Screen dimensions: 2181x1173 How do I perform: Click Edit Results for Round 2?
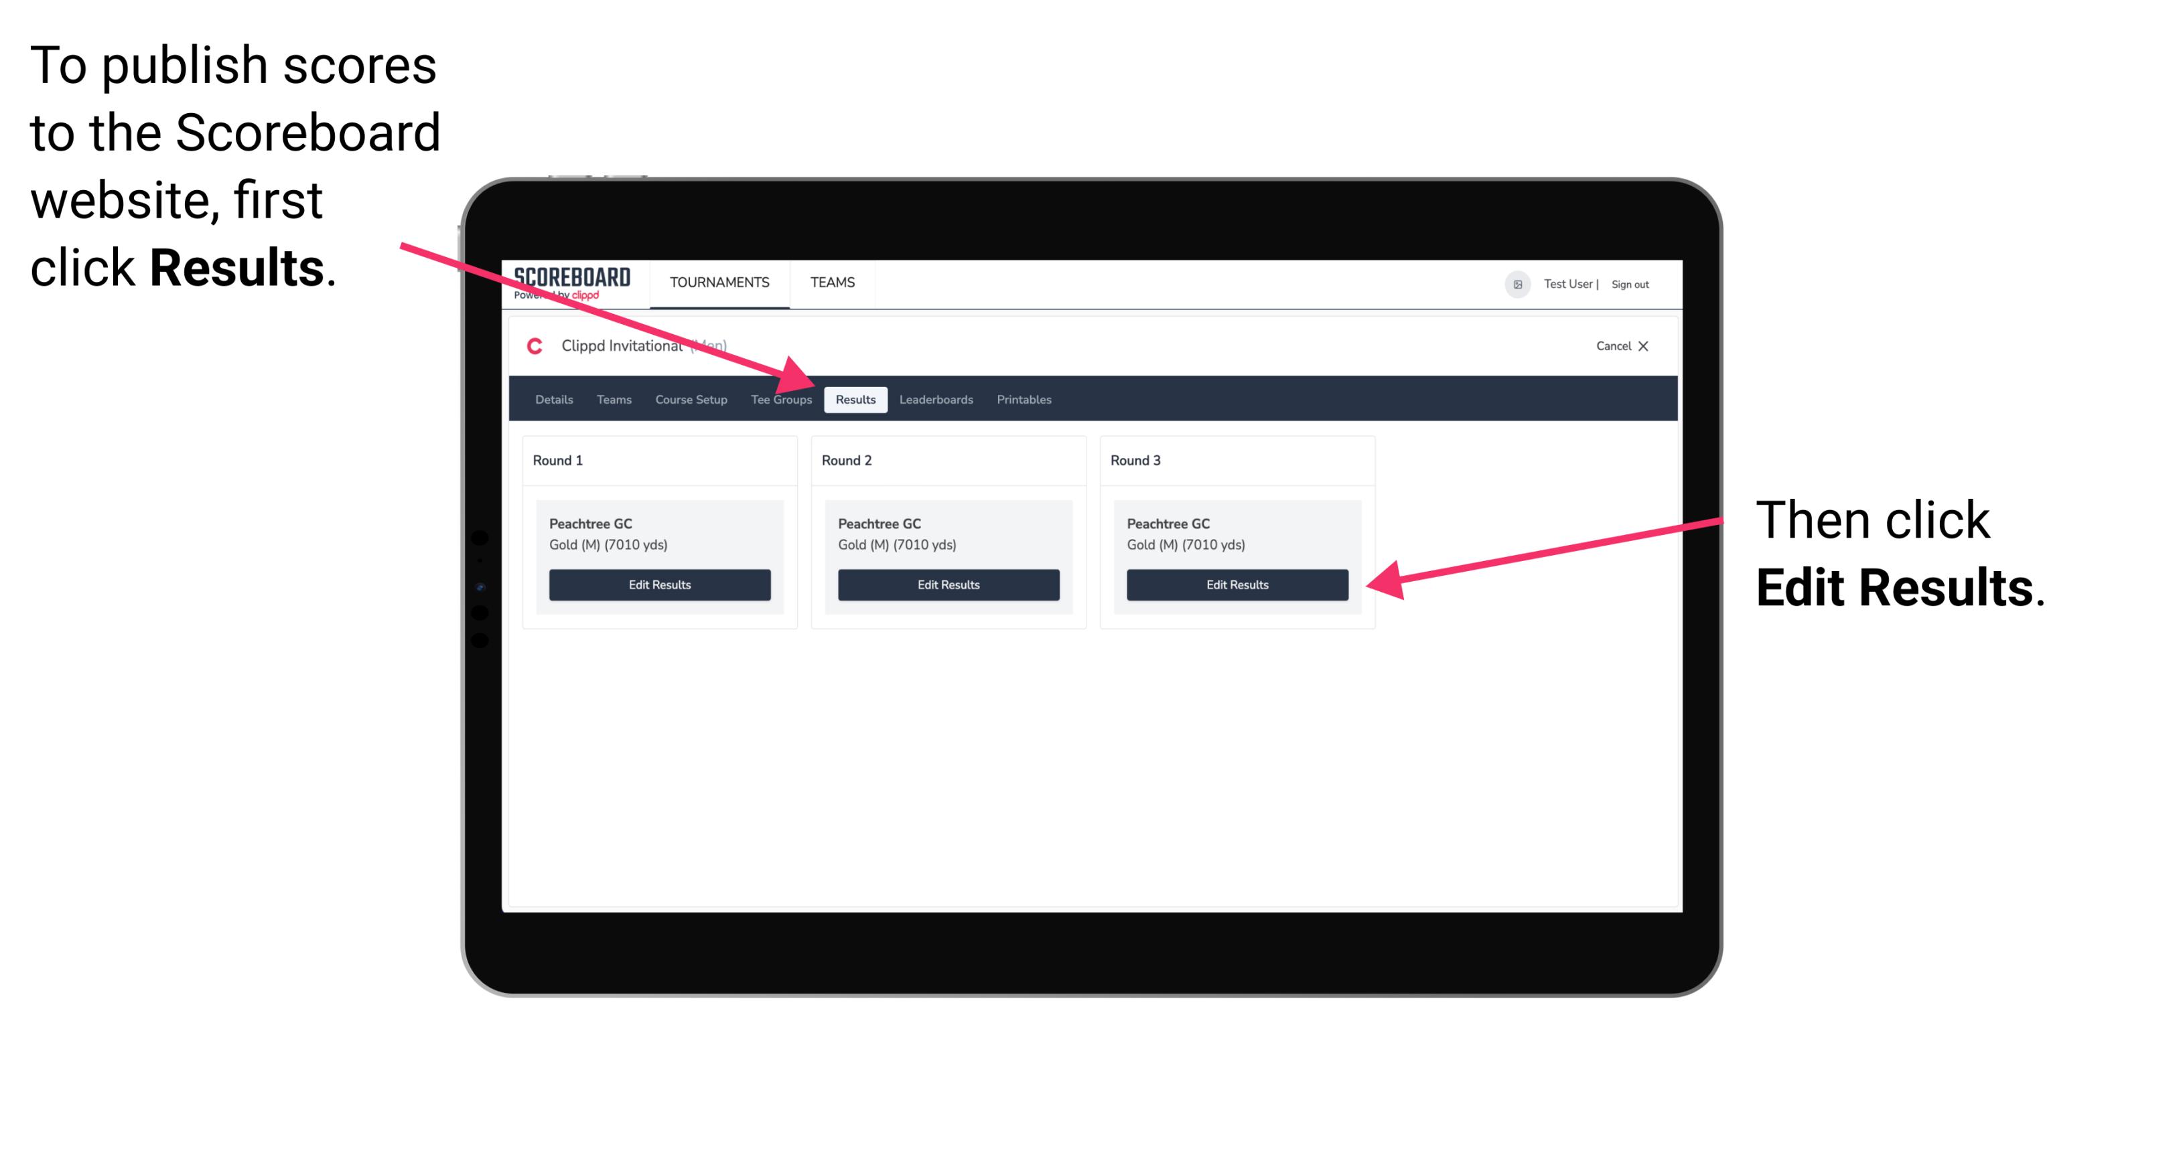(x=948, y=585)
